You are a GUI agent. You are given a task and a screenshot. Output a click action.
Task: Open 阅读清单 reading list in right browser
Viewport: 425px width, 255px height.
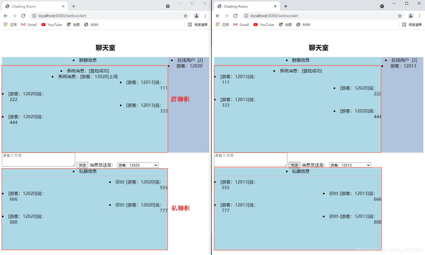412,25
